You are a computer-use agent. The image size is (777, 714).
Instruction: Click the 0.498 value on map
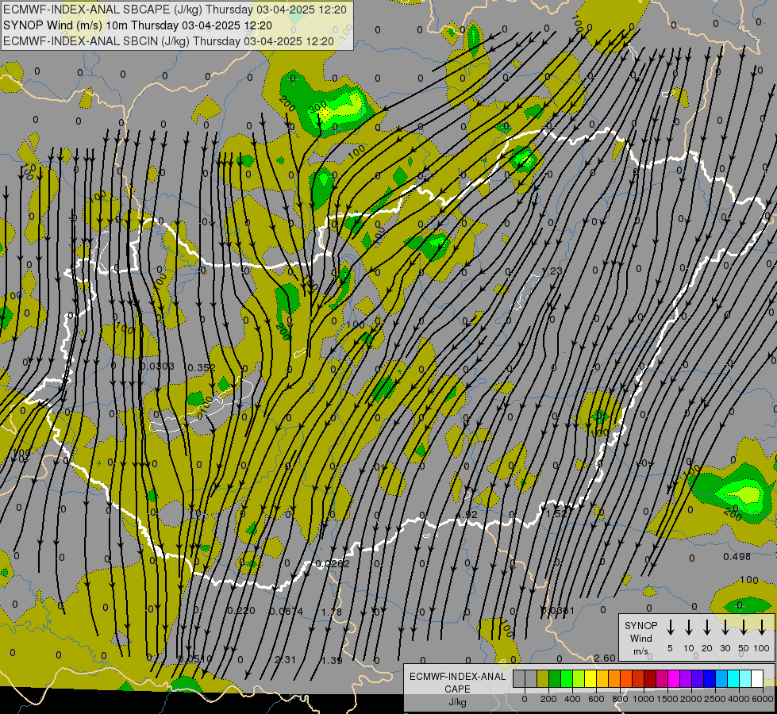pos(737,556)
